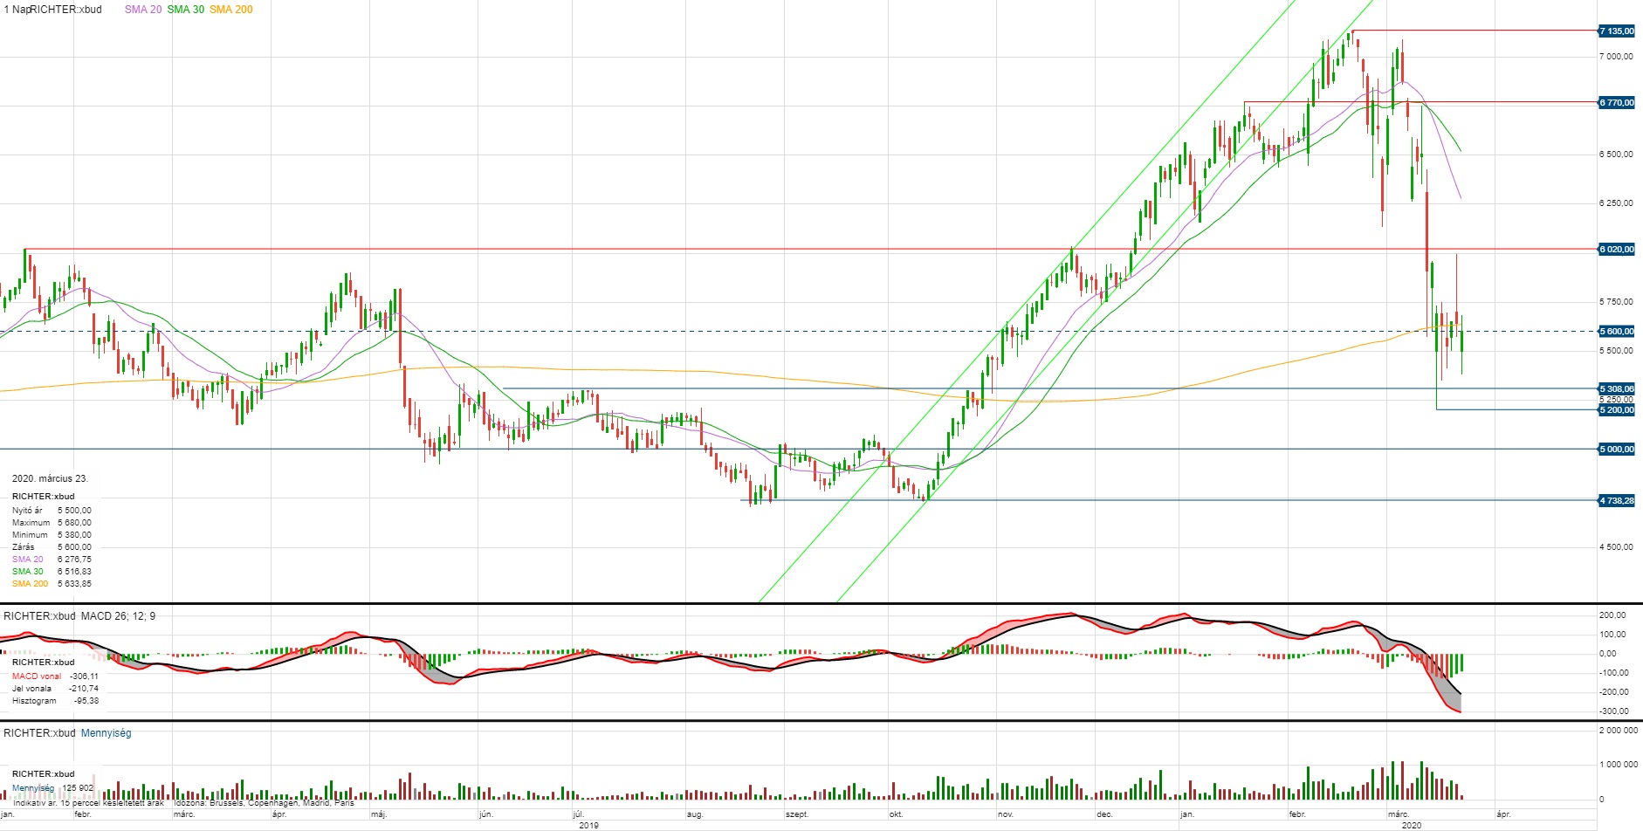Image resolution: width=1643 pixels, height=831 pixels.
Task: Click the 4 500,00 axis value
Action: click(x=1616, y=547)
